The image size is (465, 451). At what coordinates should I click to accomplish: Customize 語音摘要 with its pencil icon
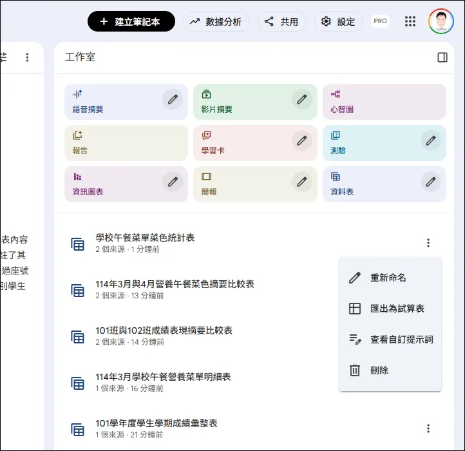click(173, 99)
